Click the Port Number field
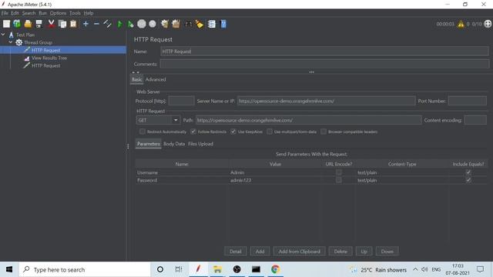The image size is (493, 277). 468,101
